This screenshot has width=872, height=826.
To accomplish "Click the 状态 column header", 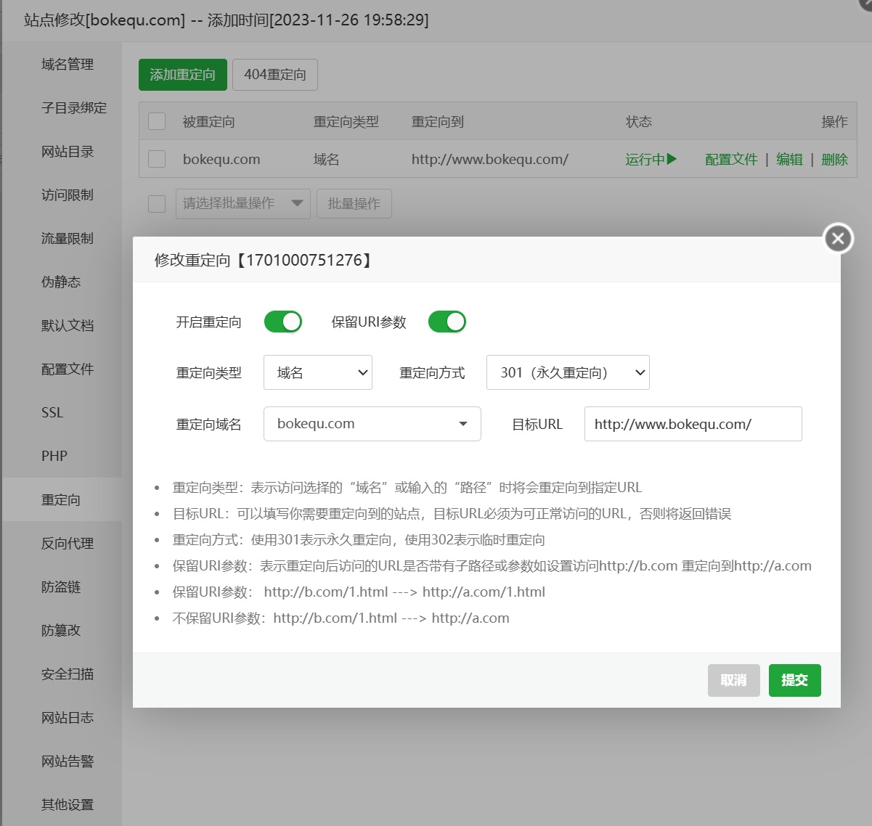I will pyautogui.click(x=639, y=121).
